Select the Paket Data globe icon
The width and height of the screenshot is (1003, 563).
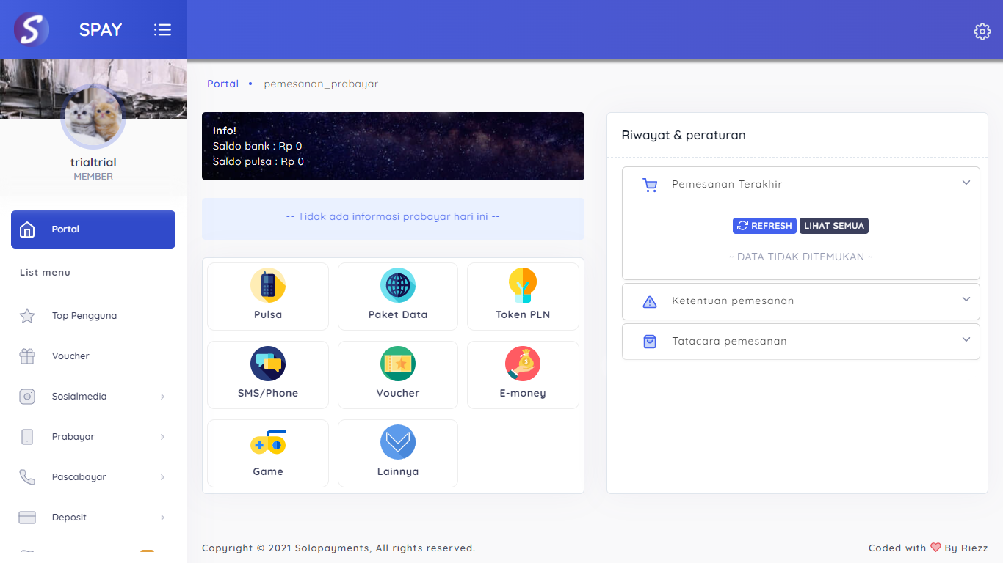point(398,286)
